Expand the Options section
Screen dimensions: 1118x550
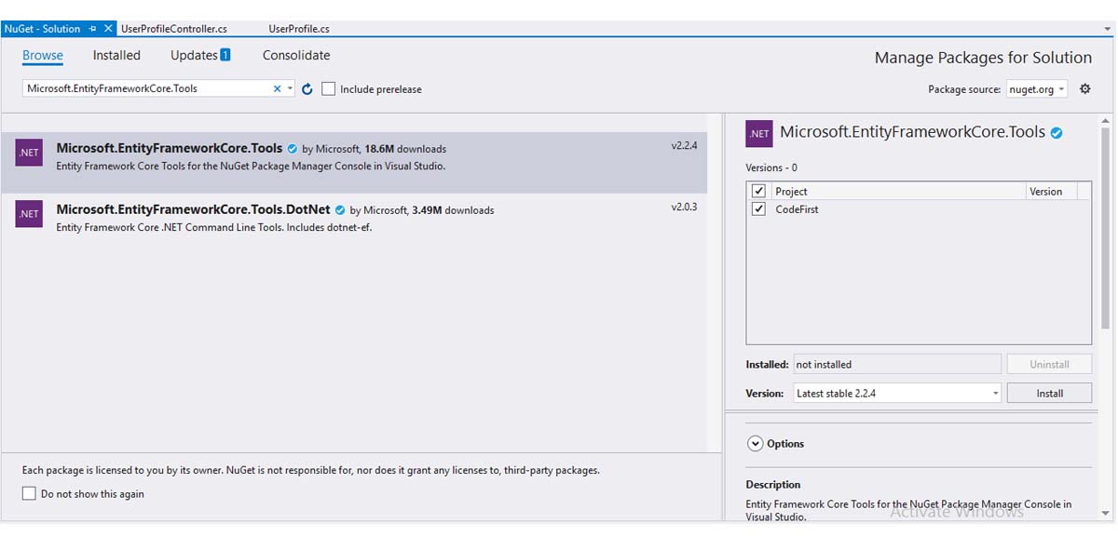click(x=756, y=444)
